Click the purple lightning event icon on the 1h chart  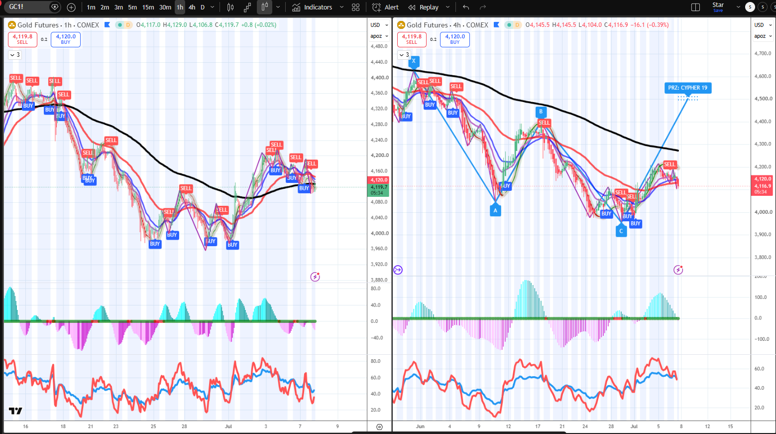click(x=315, y=277)
